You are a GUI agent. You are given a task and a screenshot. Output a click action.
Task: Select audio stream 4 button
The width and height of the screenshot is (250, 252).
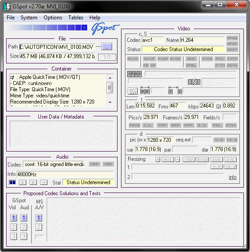44,182
